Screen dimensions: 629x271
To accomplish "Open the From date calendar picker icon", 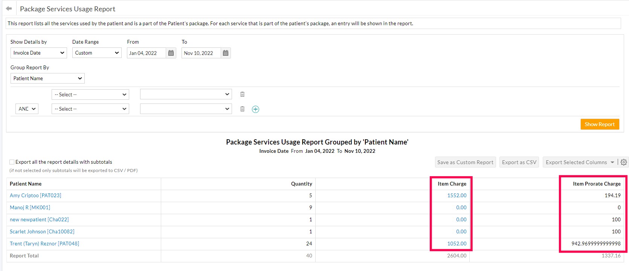I will click(x=171, y=53).
